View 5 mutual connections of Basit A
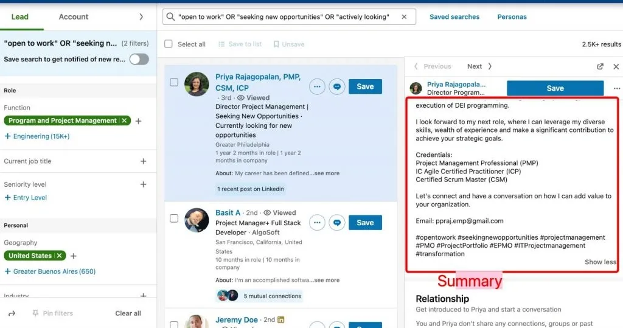Screen dimensions: 623x328 259,296
